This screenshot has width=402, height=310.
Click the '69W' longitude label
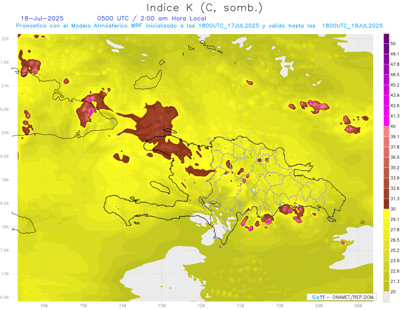click(x=319, y=305)
